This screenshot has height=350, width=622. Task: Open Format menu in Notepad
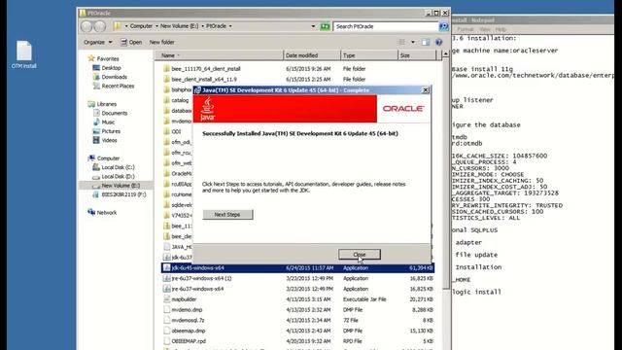click(466, 29)
